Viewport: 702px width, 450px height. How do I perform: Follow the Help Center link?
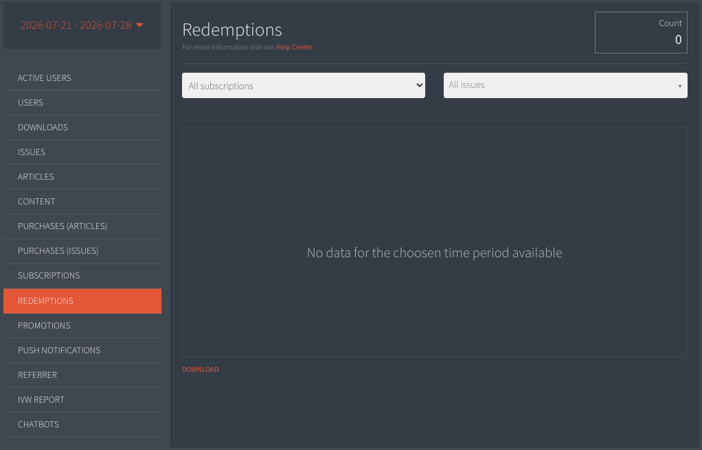[x=294, y=47]
